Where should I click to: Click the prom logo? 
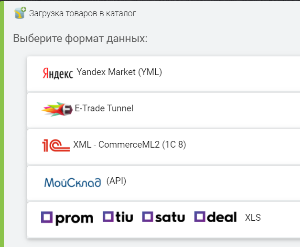click(67, 218)
